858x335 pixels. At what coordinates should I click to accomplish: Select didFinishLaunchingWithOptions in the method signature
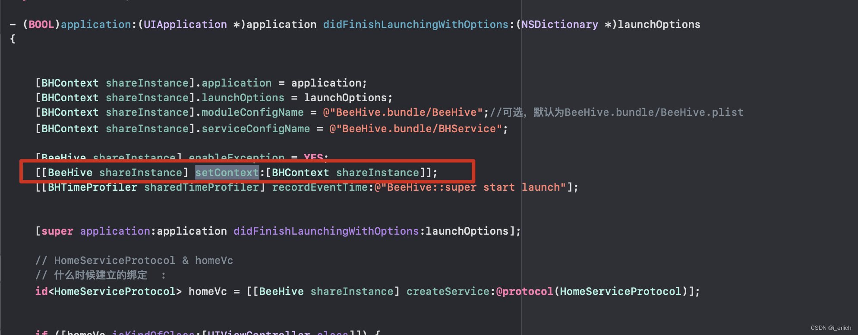pos(416,25)
